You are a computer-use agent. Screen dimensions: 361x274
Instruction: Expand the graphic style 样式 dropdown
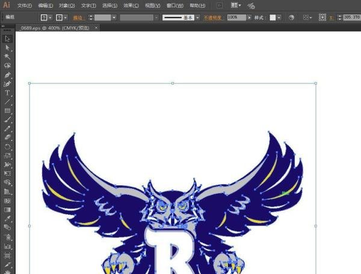pyautogui.click(x=279, y=17)
